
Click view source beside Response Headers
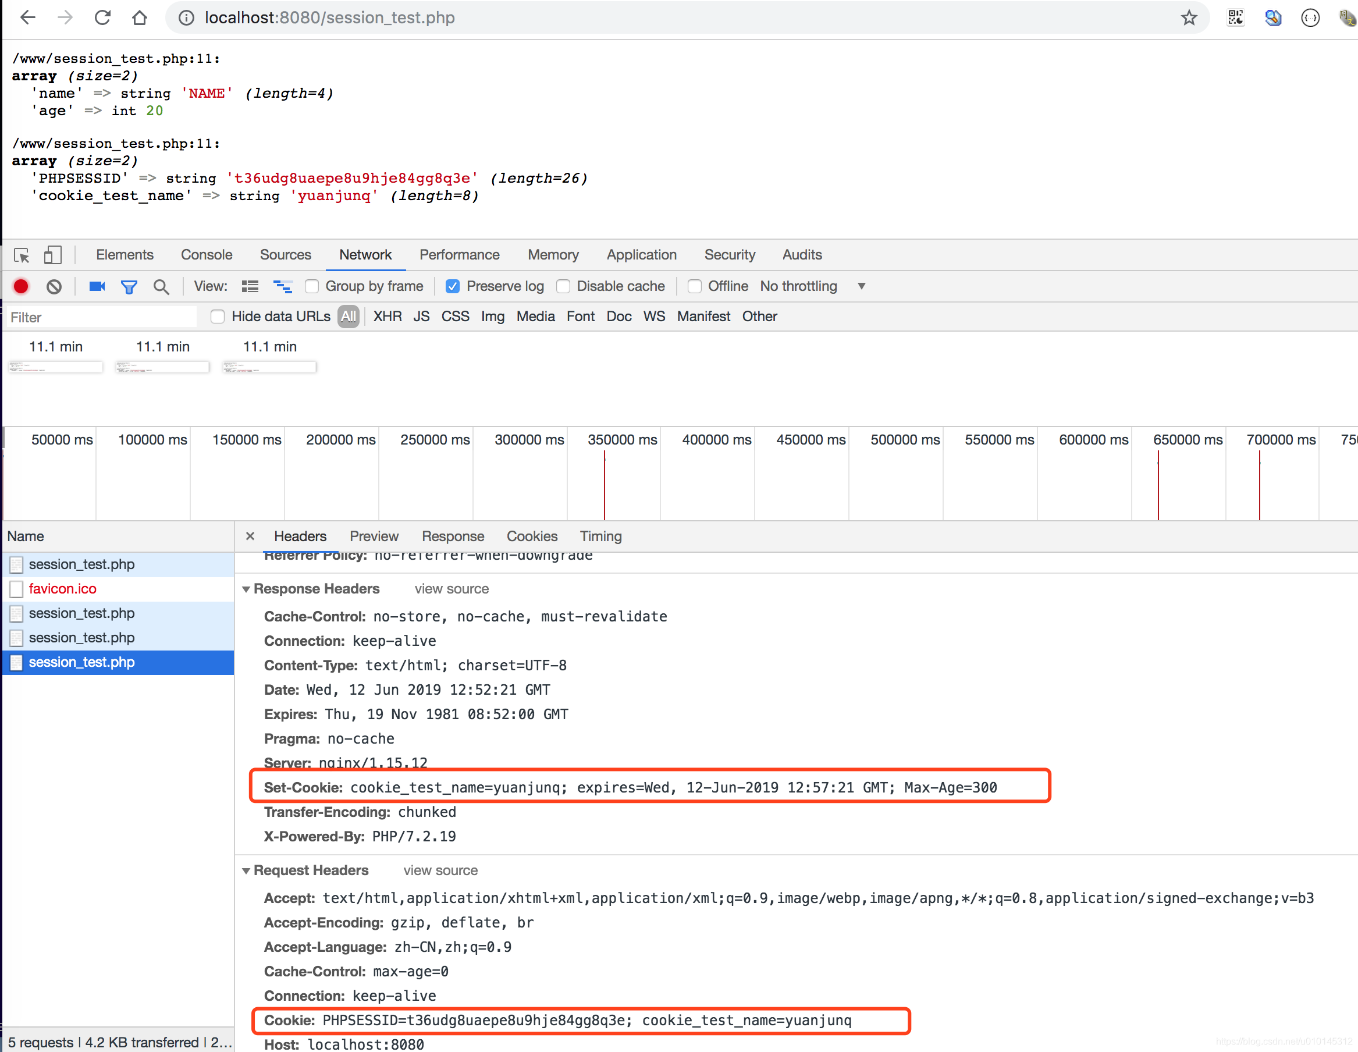pos(452,589)
